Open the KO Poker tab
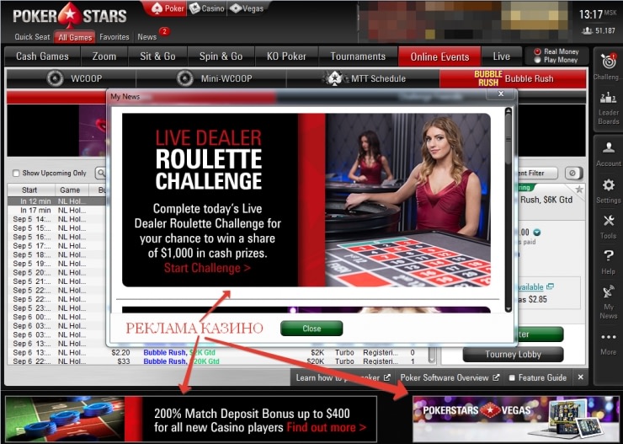Viewport: 623px width, 444px height. point(286,56)
